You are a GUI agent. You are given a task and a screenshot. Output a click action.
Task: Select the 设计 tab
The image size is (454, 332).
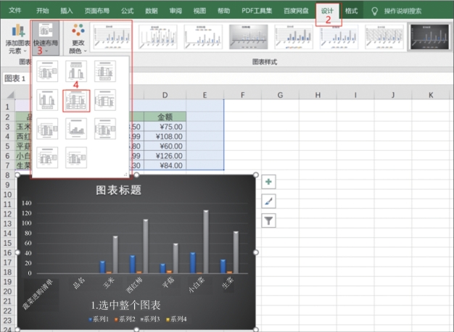pos(327,11)
